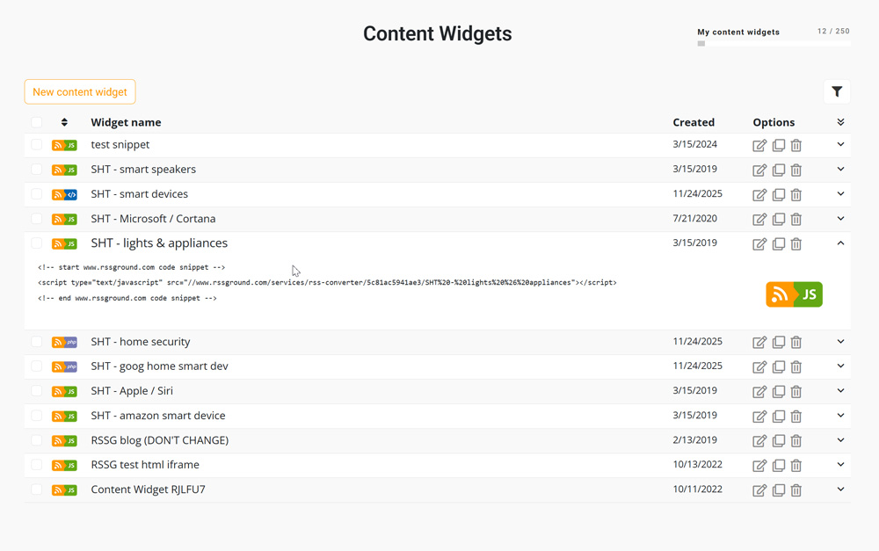The width and height of the screenshot is (879, 551).
Task: Open the RSSG test html iframe widget
Action: tap(145, 465)
